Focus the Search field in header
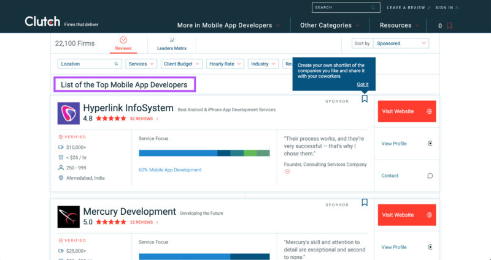 346,7
